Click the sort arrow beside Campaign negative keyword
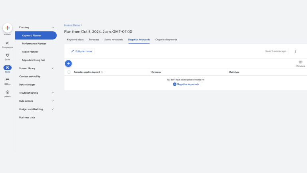Image resolution: width=307 pixels, height=173 pixels. point(102,72)
